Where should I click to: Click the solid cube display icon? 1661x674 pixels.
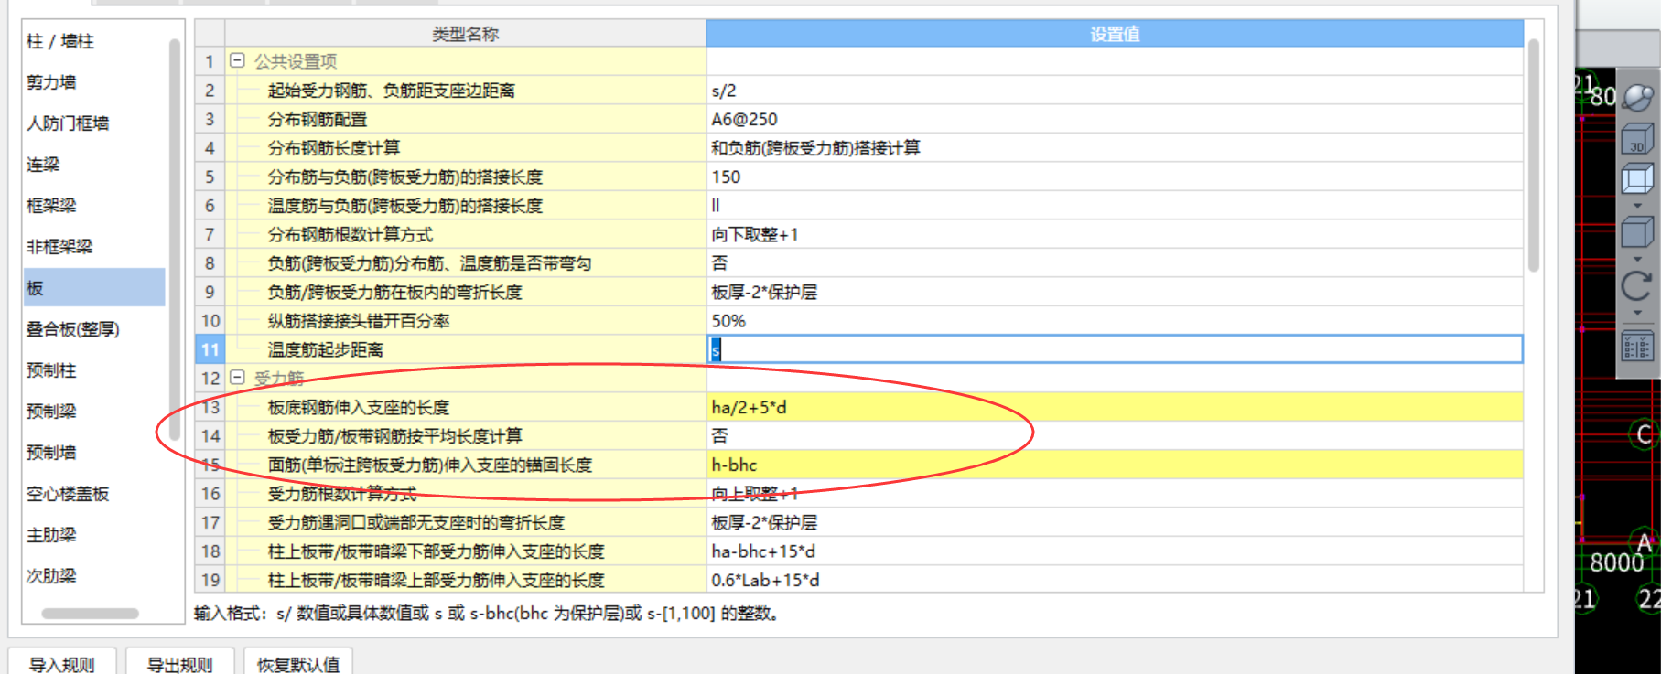point(1637,231)
